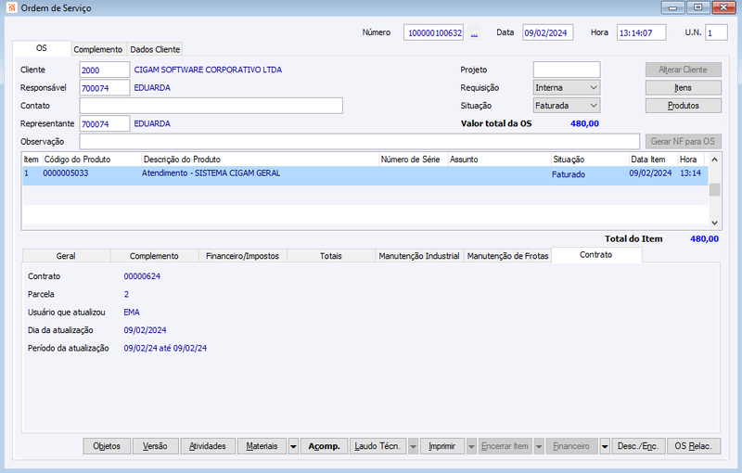This screenshot has height=473, width=742.
Task: Open the Número lookup ellipsis link
Action: click(x=474, y=33)
